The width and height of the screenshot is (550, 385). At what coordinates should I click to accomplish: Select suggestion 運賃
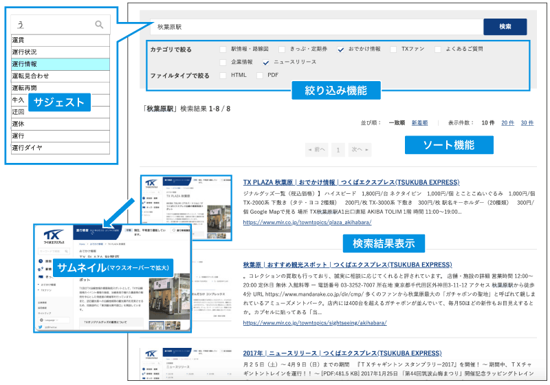[x=60, y=40]
